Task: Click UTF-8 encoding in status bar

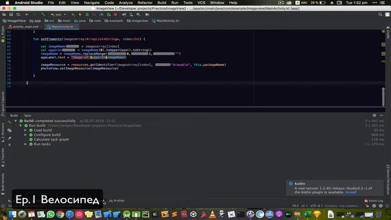Action: pyautogui.click(x=316, y=206)
